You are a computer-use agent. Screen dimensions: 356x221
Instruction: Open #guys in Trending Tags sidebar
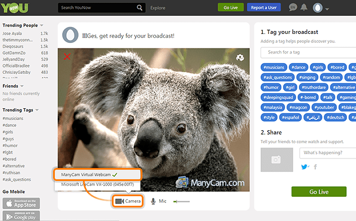coord(8,139)
